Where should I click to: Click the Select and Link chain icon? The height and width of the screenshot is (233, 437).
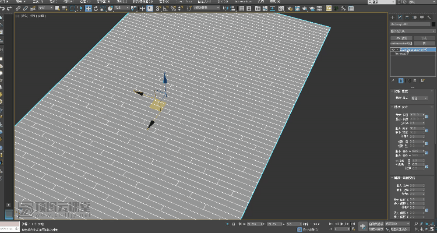tap(19, 9)
